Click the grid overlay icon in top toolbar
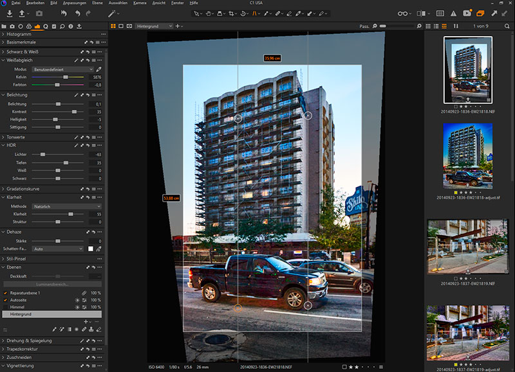 [x=440, y=13]
